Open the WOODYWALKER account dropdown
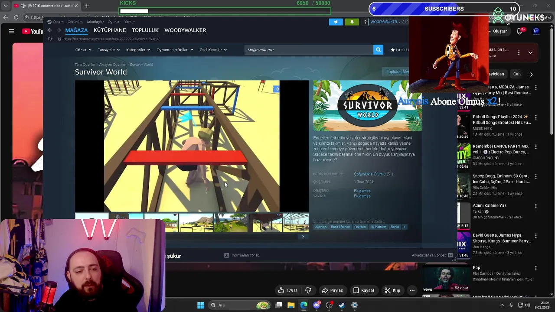The width and height of the screenshot is (555, 312). pos(385,22)
